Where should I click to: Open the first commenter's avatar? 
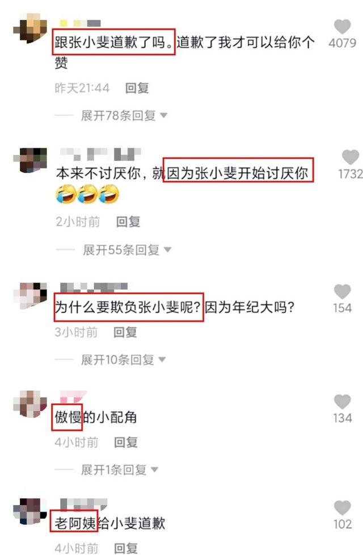tap(30, 28)
